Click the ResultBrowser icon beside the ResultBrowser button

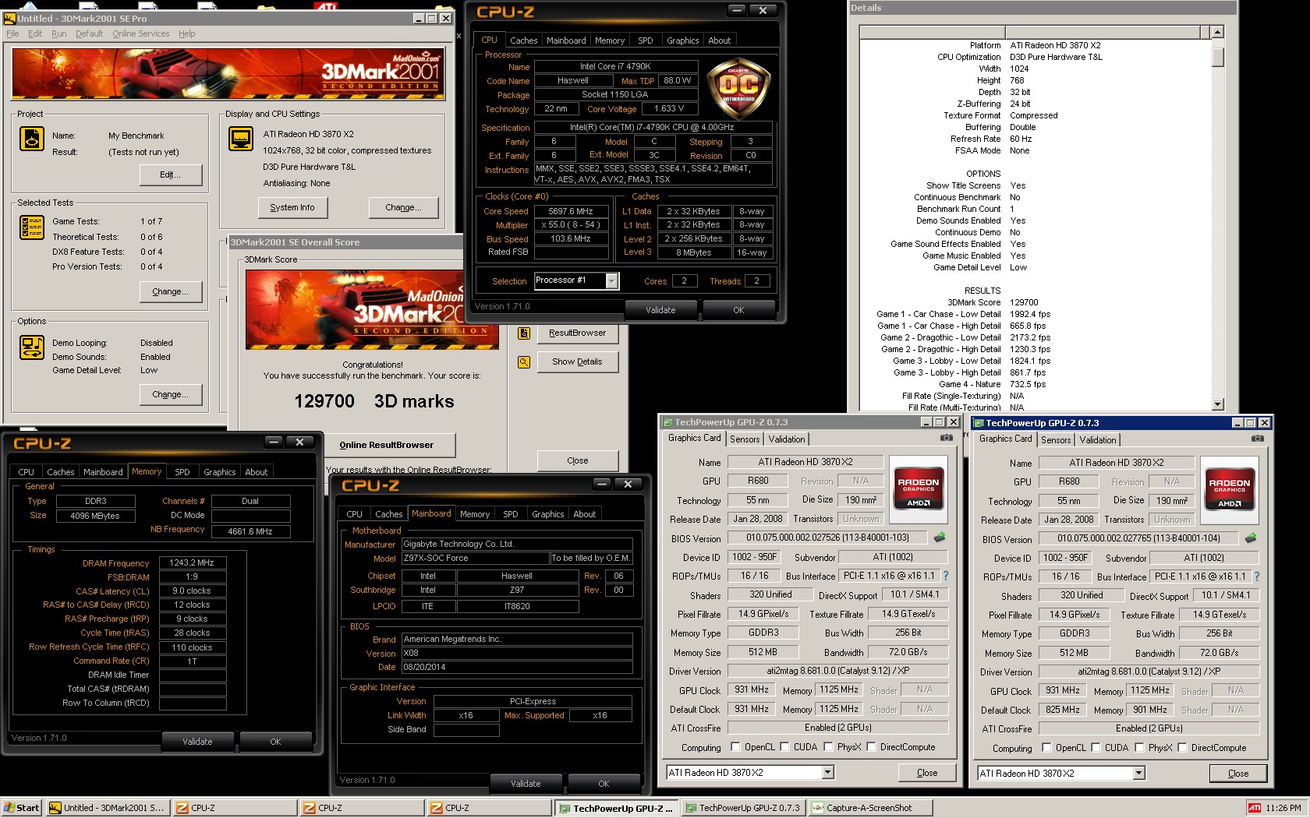pyautogui.click(x=524, y=333)
